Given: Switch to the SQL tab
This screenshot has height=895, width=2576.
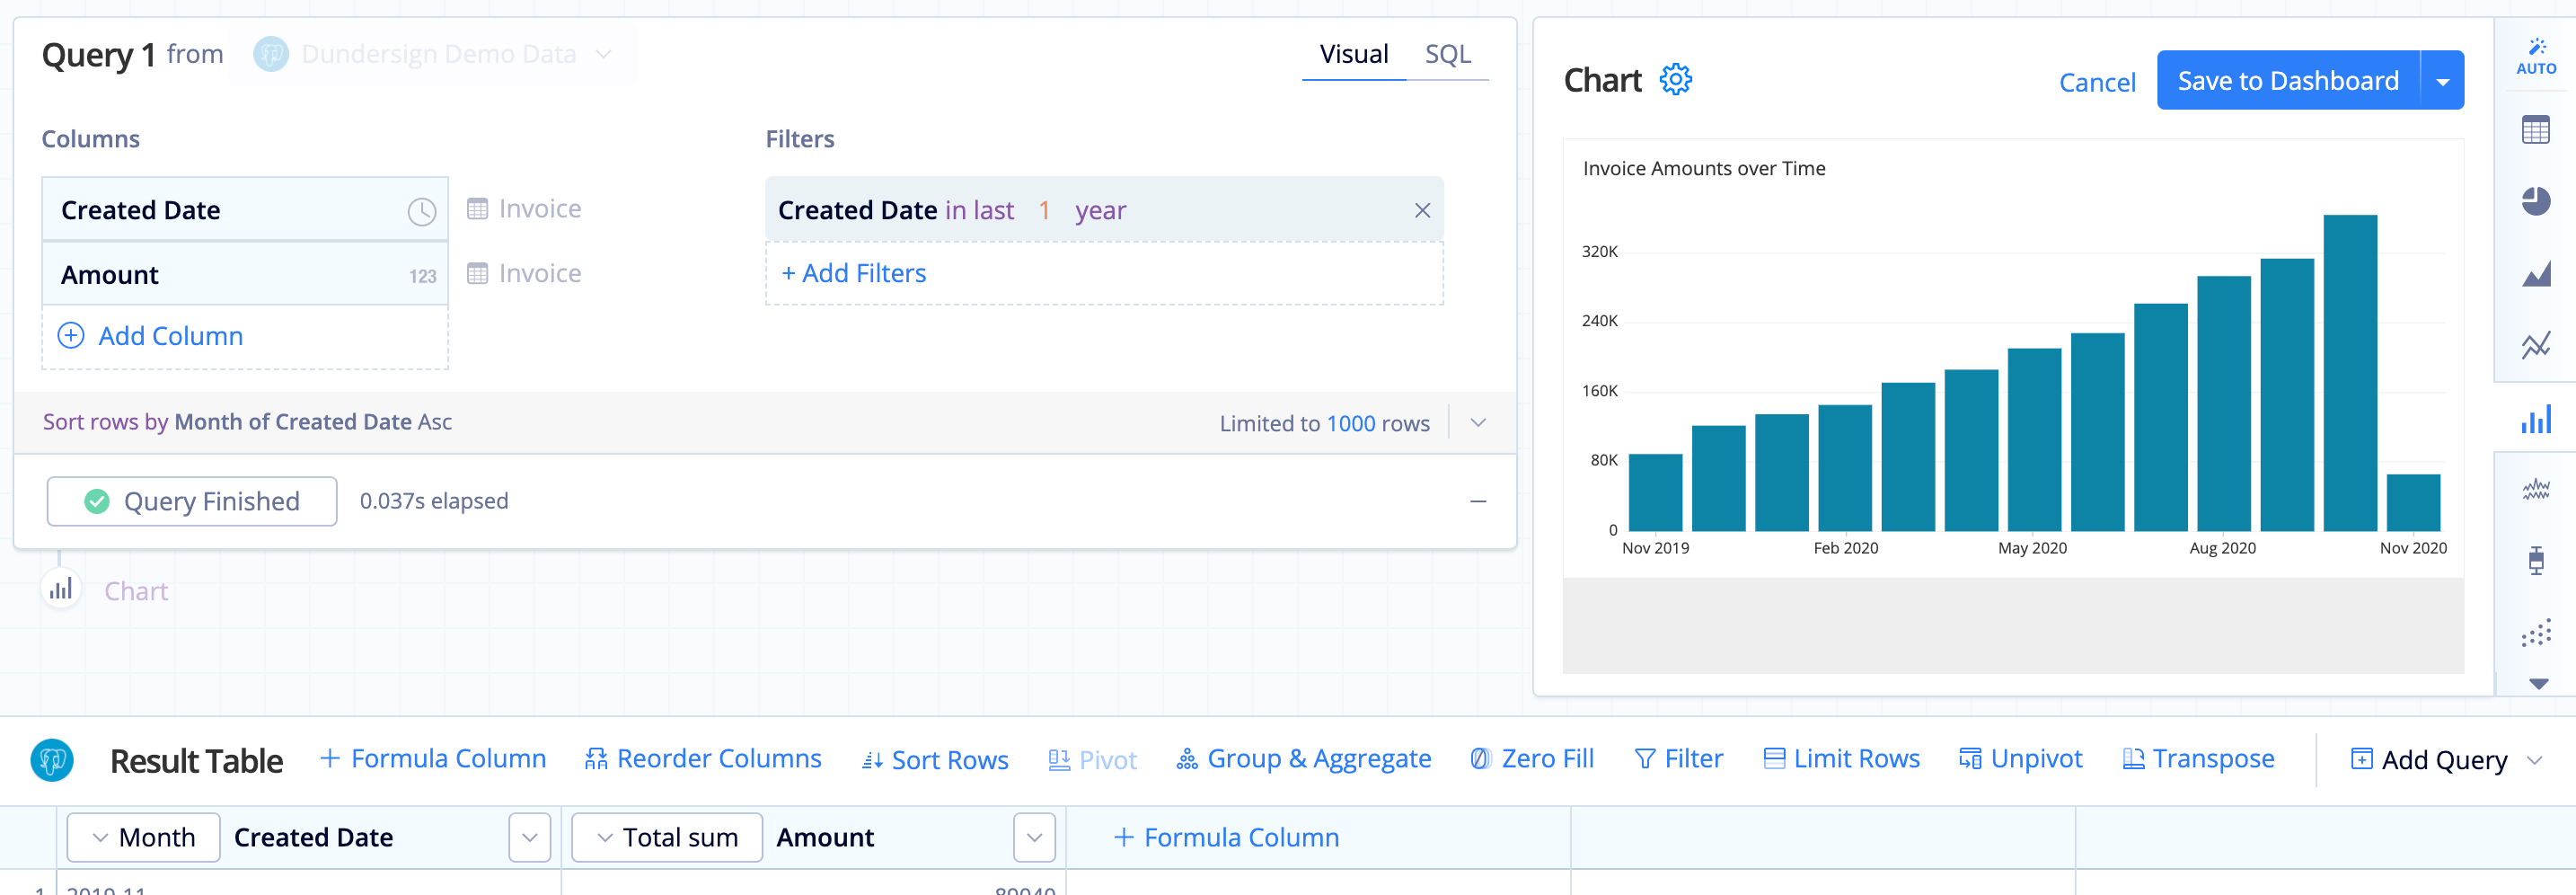Looking at the screenshot, I should [1447, 54].
